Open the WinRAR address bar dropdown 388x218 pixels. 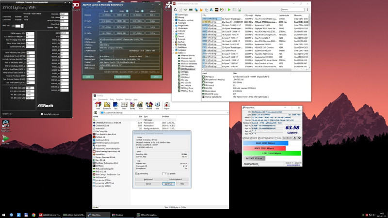(227, 113)
